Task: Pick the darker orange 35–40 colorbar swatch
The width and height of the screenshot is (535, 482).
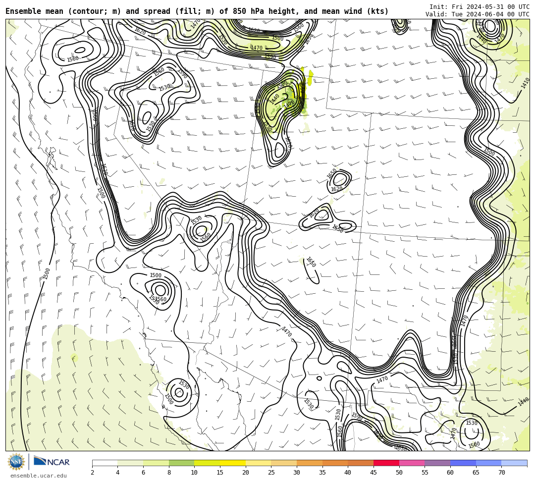Action: point(335,463)
